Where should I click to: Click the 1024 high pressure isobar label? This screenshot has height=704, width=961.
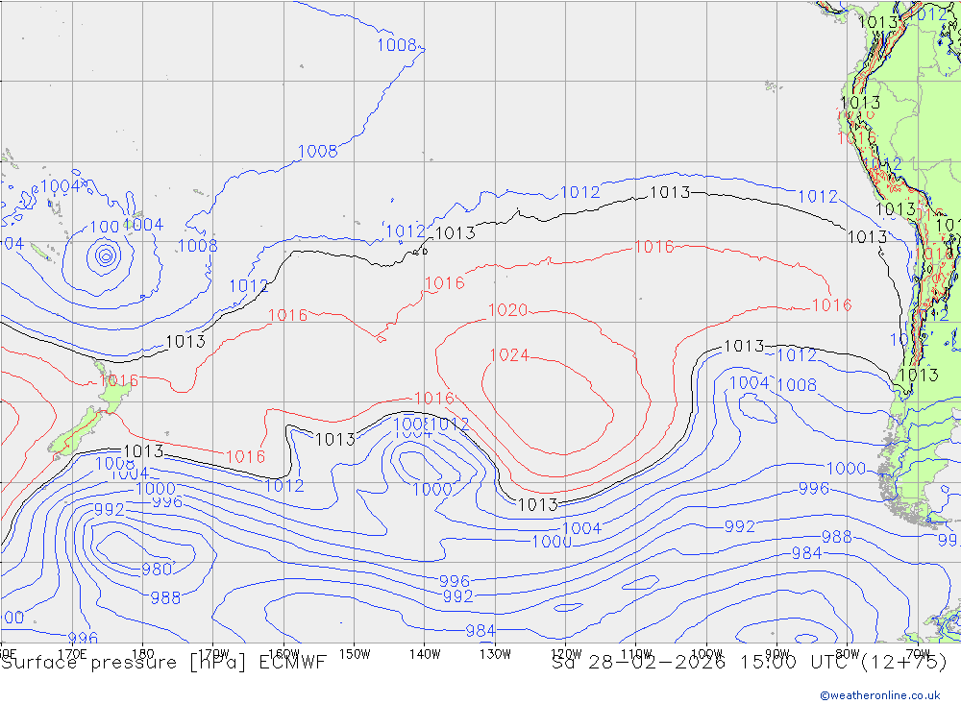[x=509, y=355]
